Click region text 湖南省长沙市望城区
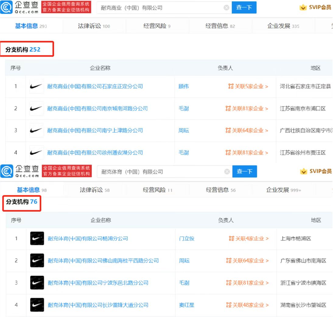Viewport: 333px width, 317px height. pyautogui.click(x=303, y=305)
